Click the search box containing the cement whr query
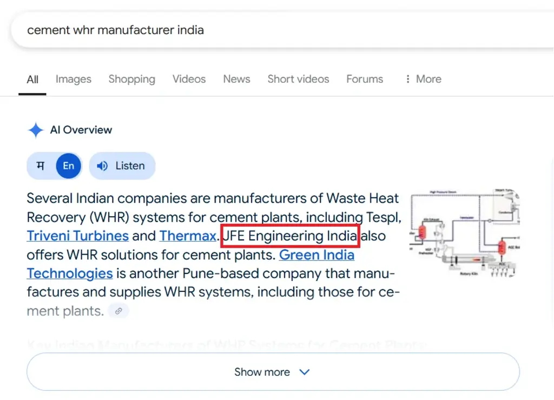Viewport: 554px width, 400px height. 271,30
